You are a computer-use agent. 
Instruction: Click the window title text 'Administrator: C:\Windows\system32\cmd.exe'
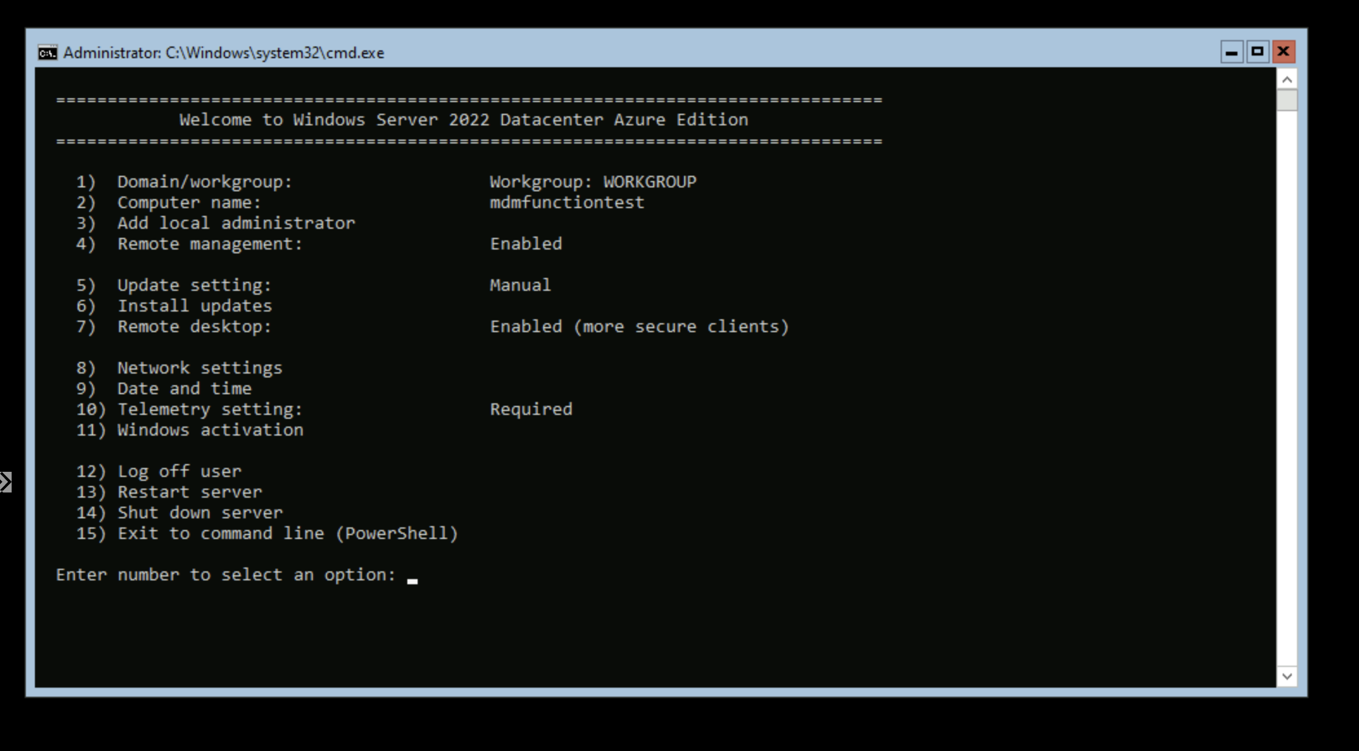pyautogui.click(x=224, y=53)
